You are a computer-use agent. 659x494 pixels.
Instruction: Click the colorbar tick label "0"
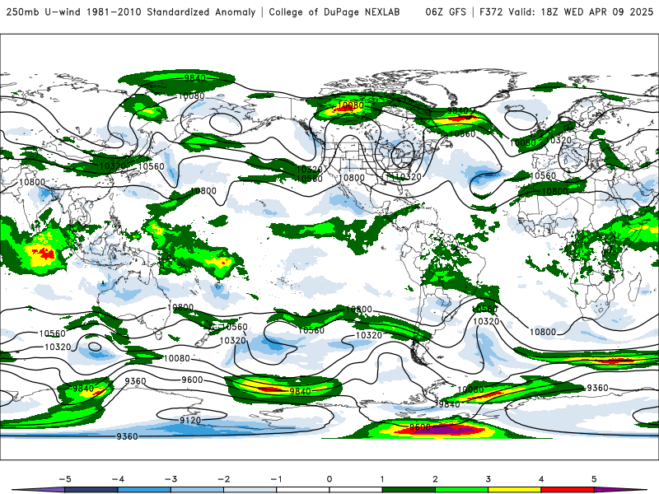tap(329, 479)
